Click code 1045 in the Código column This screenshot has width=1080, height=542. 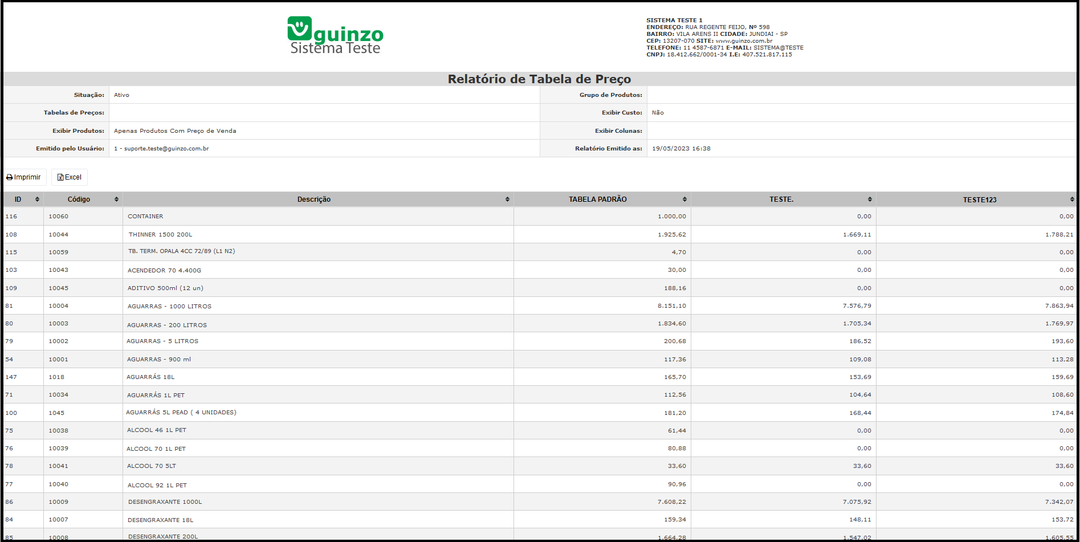[56, 413]
